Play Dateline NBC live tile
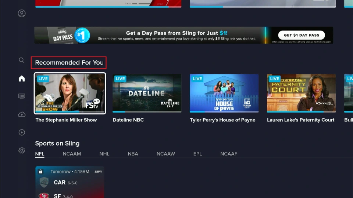 147,93
